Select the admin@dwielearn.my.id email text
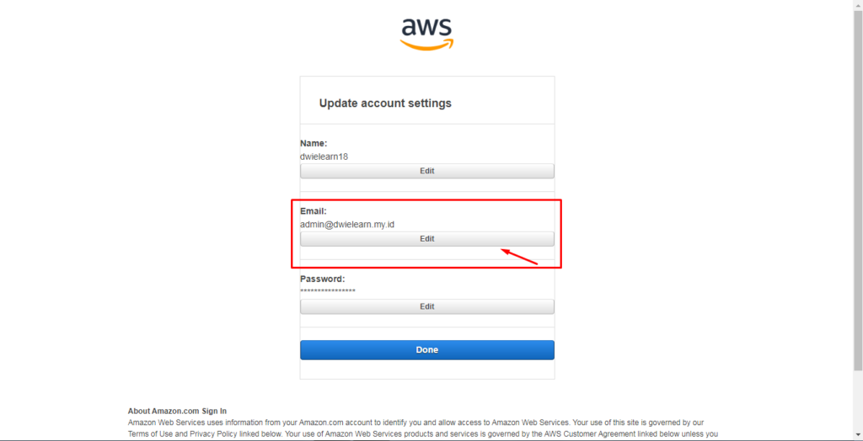The height and width of the screenshot is (441, 863). (x=348, y=225)
